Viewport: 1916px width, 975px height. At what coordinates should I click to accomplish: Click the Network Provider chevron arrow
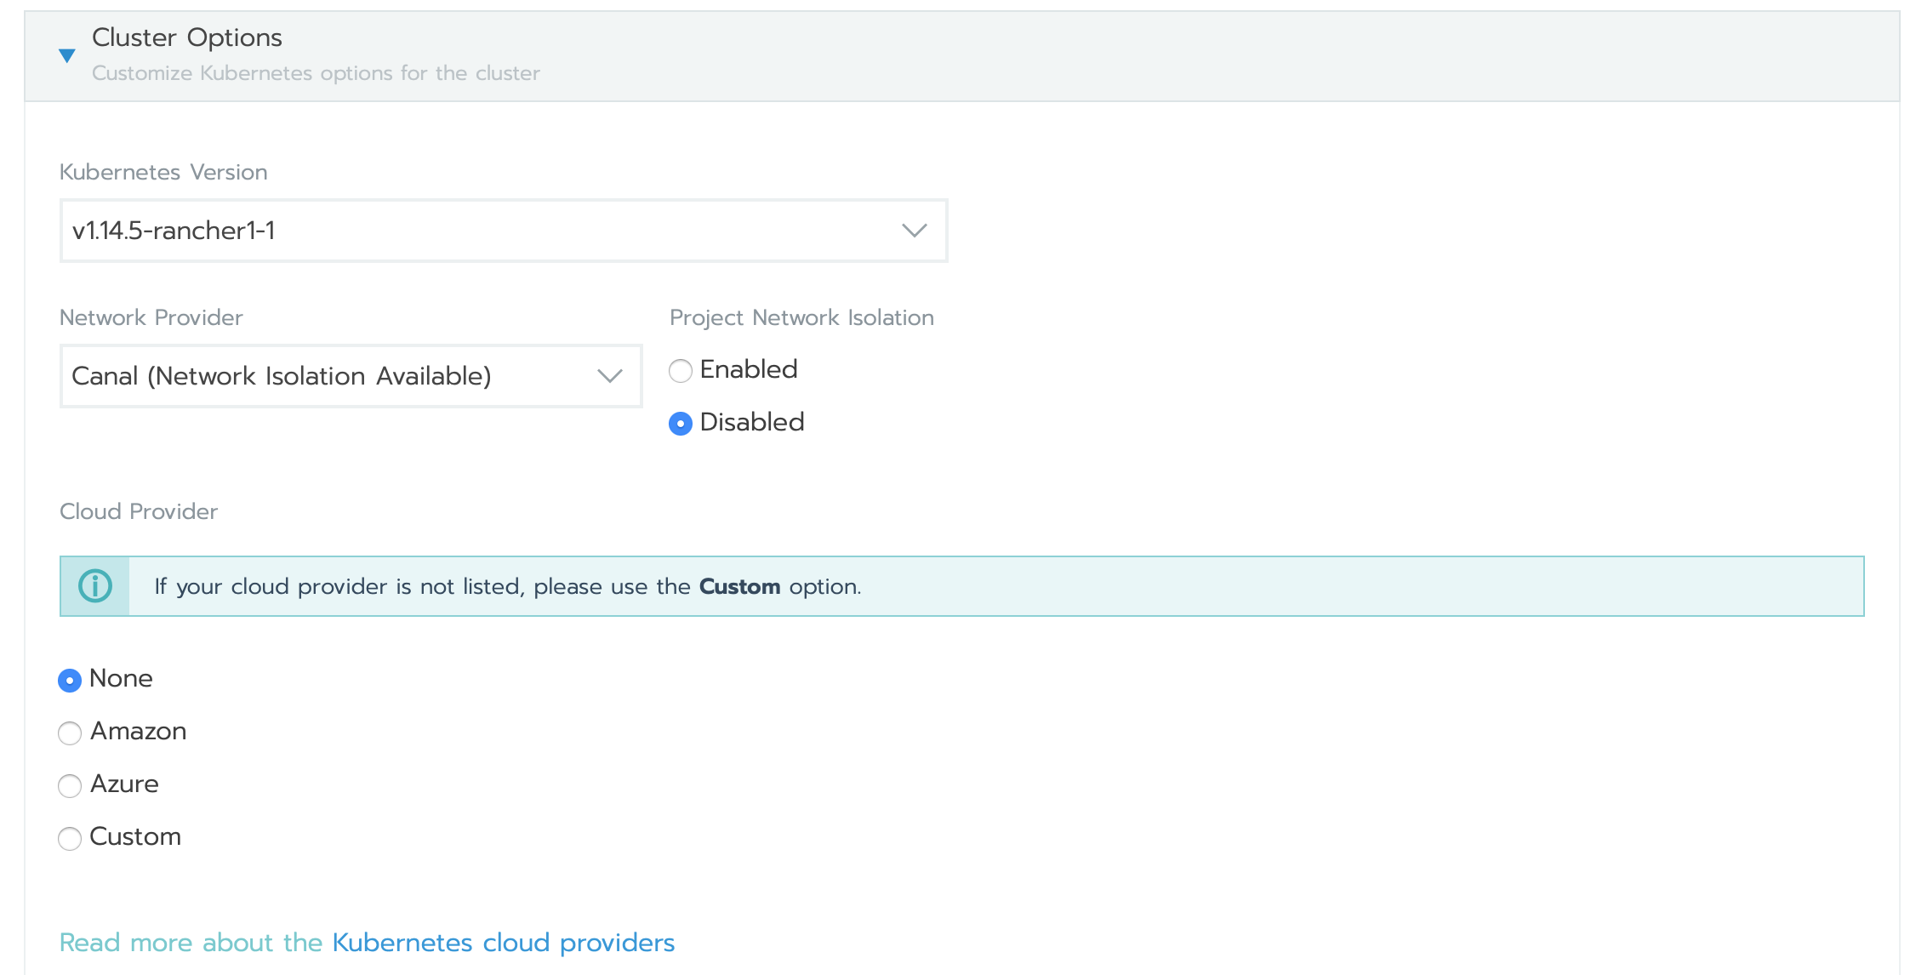pos(609,376)
